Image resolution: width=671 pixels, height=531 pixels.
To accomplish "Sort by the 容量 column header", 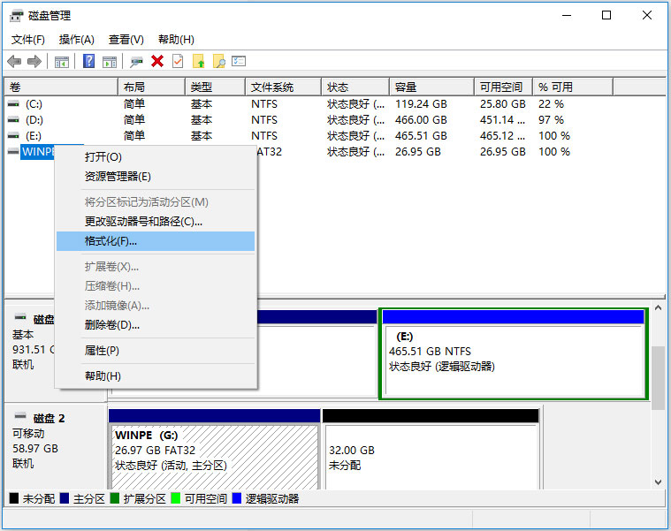I will click(431, 87).
